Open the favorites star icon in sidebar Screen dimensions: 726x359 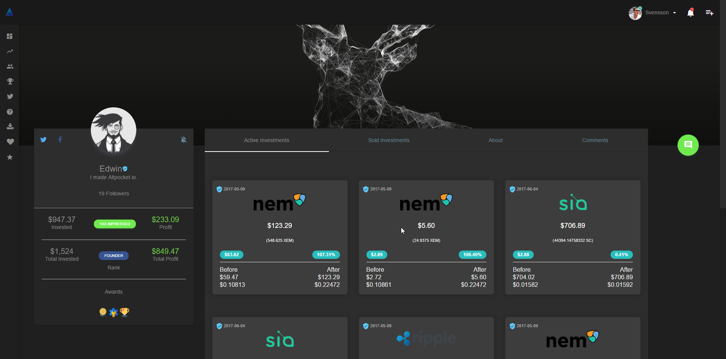10,157
